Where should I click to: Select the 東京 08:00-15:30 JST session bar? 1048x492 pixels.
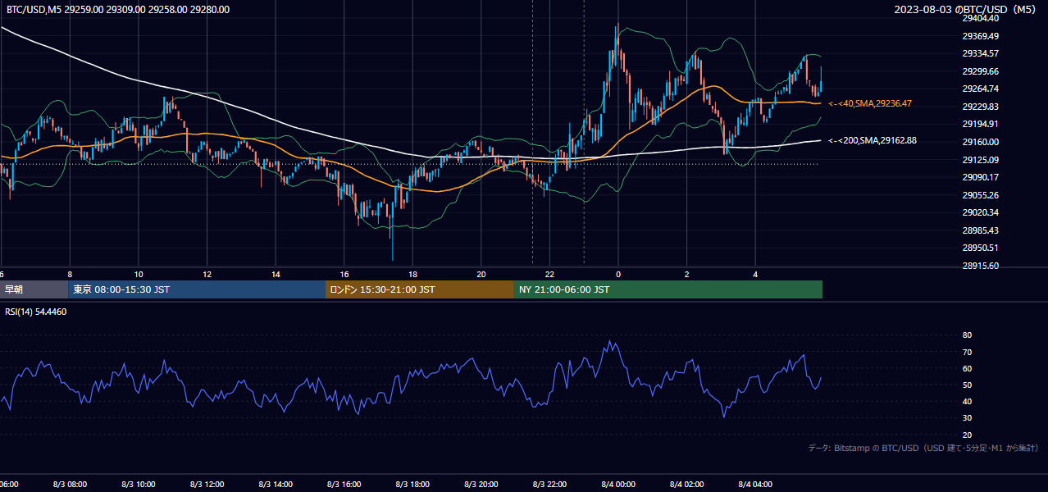click(x=197, y=289)
